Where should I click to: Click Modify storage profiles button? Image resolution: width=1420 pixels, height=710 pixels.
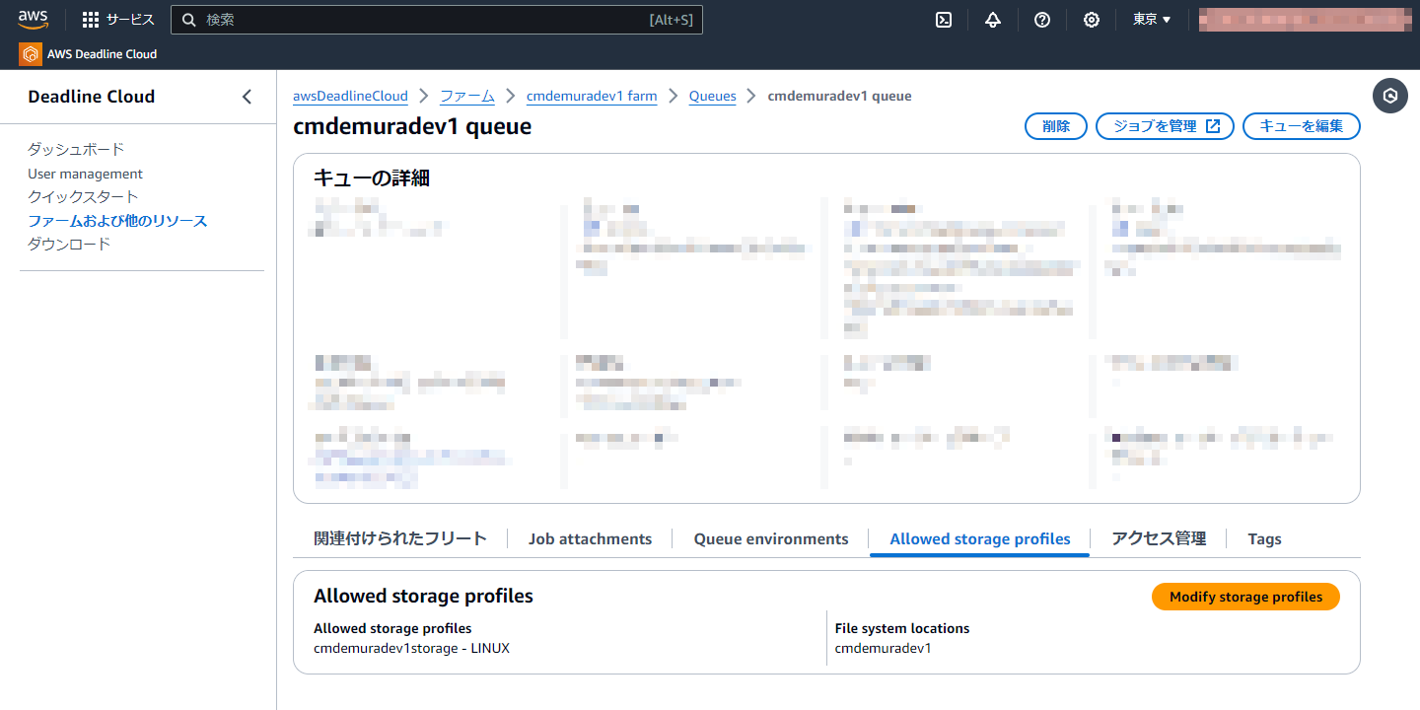[1245, 597]
